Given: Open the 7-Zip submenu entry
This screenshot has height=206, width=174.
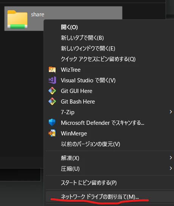Looking at the screenshot, I should (x=68, y=112).
